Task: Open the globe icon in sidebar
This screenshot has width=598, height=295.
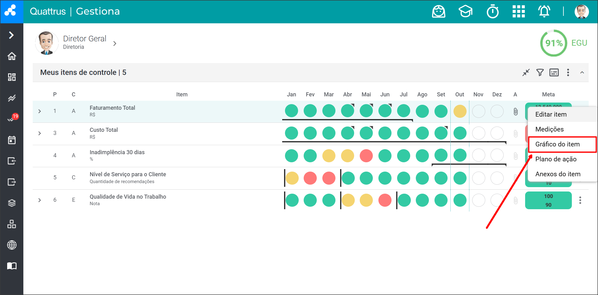Action: pyautogui.click(x=12, y=245)
